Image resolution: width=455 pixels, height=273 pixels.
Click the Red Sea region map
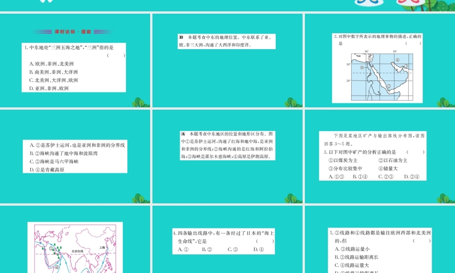[x=382, y=77]
